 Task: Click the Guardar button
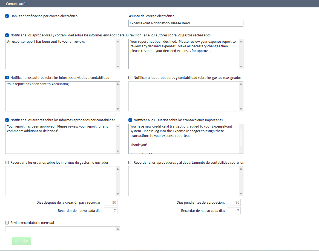22,241
